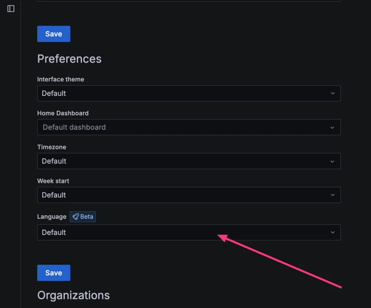The image size is (371, 308).
Task: Click the Language chevron arrow
Action: (333, 232)
